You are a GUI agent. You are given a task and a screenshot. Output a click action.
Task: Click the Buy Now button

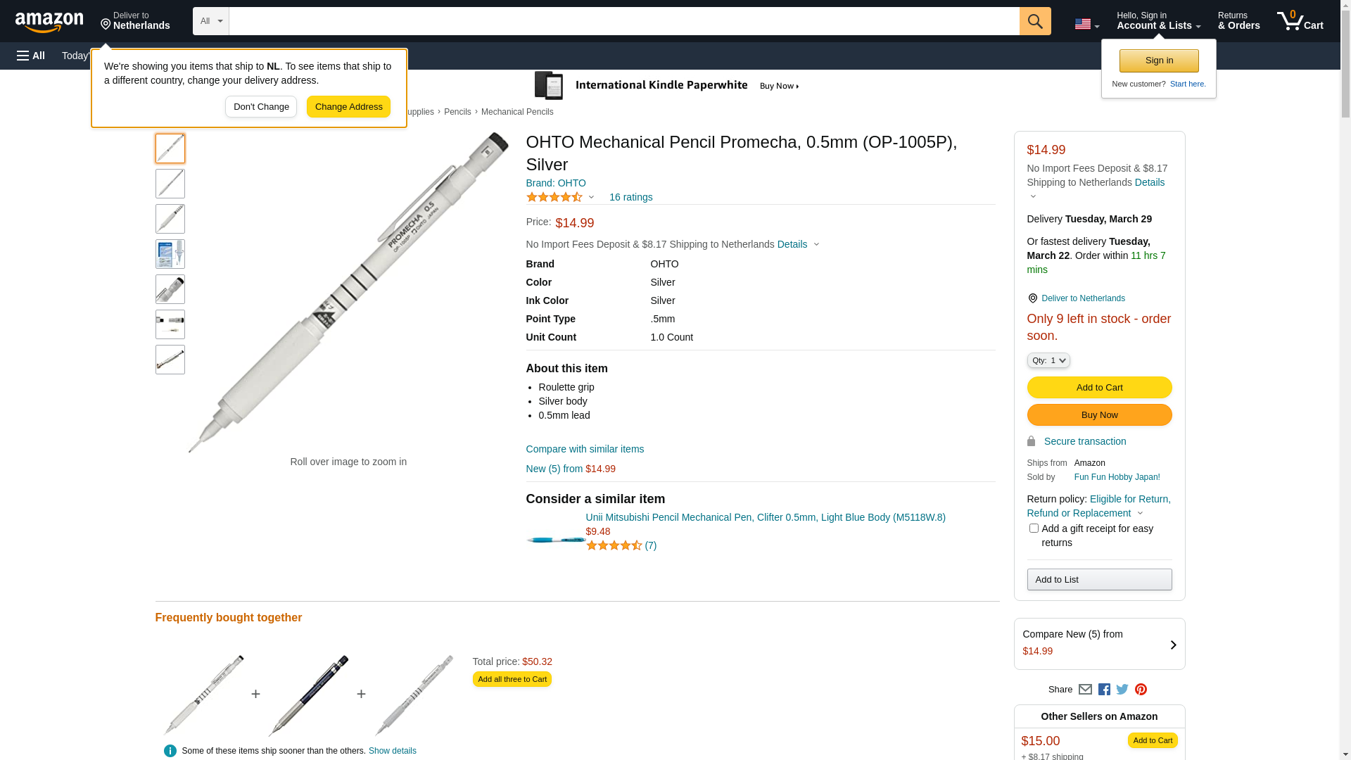(1099, 415)
